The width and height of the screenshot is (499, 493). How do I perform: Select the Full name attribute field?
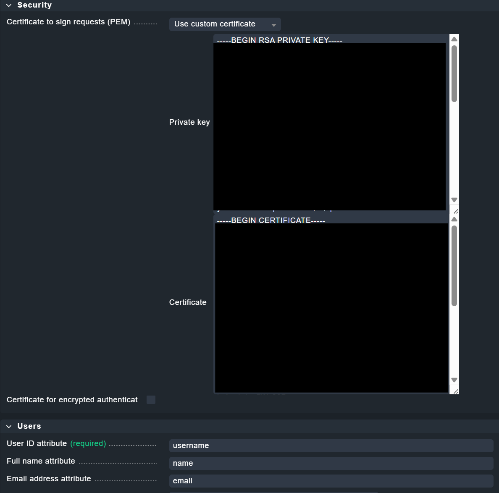coord(331,463)
